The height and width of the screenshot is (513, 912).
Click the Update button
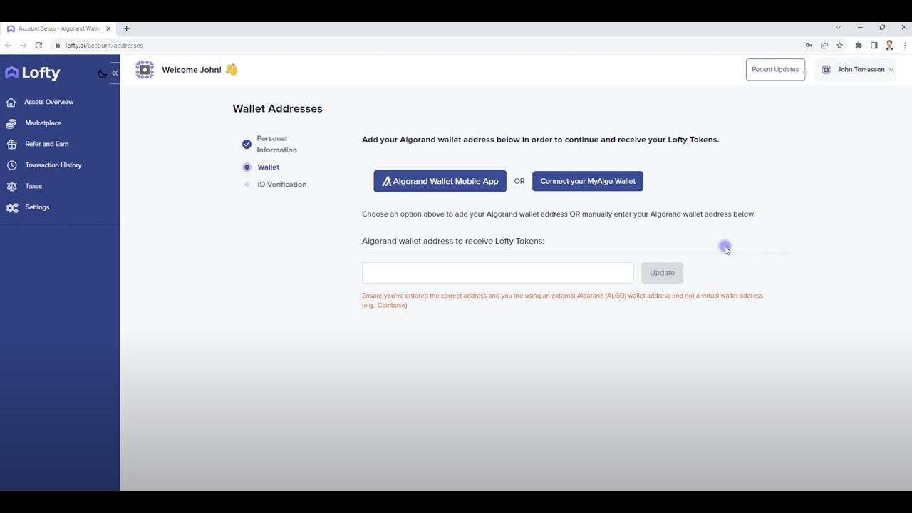point(662,273)
